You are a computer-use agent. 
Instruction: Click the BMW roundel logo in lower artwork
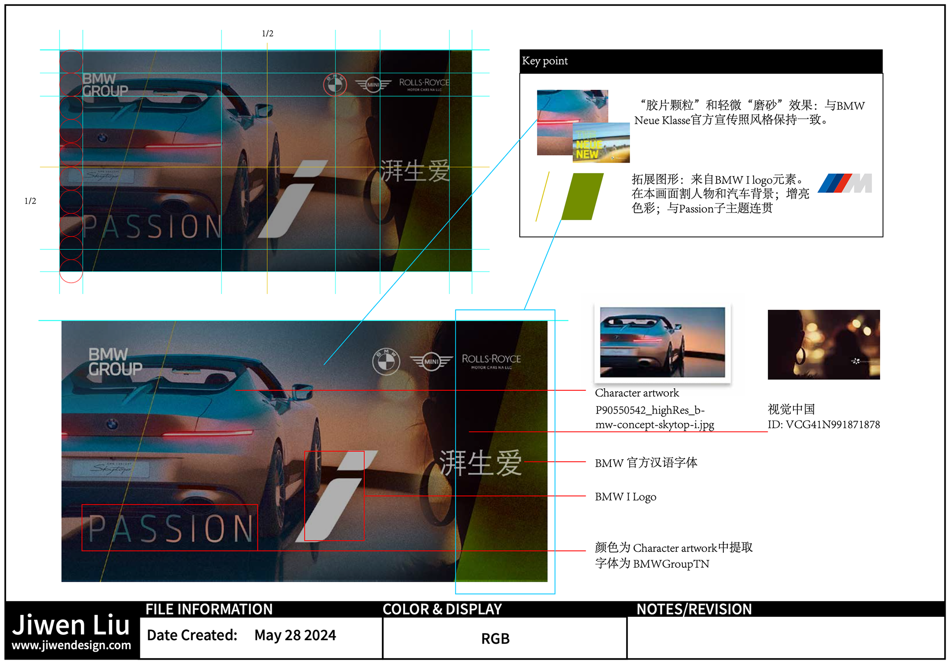pos(386,362)
